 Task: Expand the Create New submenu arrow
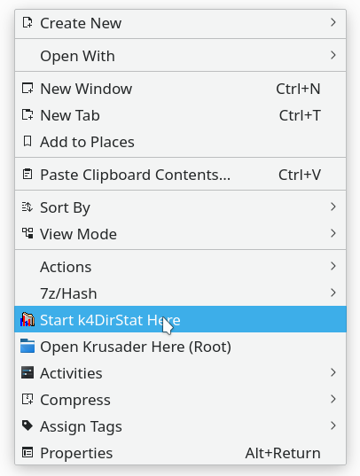333,22
